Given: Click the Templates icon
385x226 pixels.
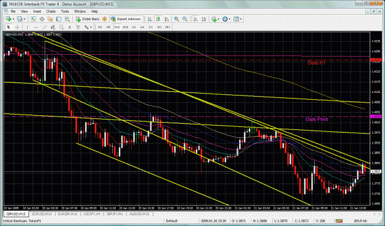Looking at the screenshot, I should click(x=236, y=19).
